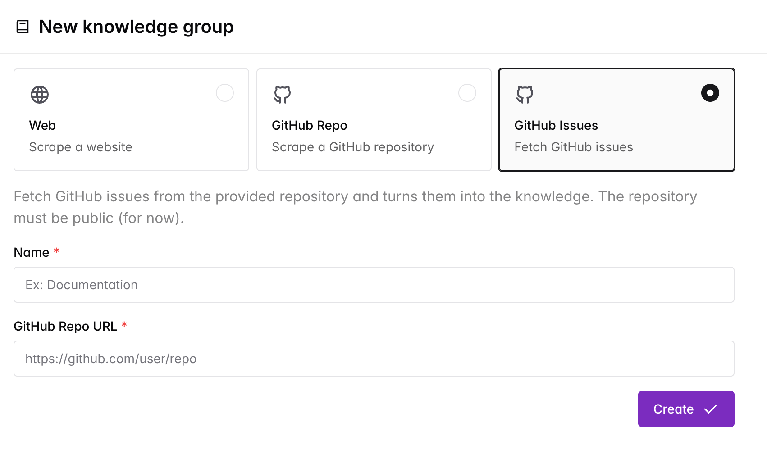Click the Scrape a website description text
This screenshot has width=767, height=464.
[80, 147]
